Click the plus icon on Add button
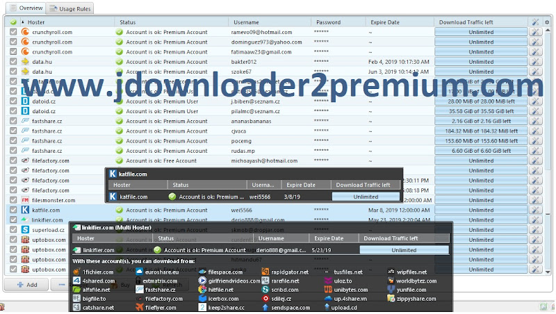Screen dimensions: 556x314 click(x=20, y=285)
